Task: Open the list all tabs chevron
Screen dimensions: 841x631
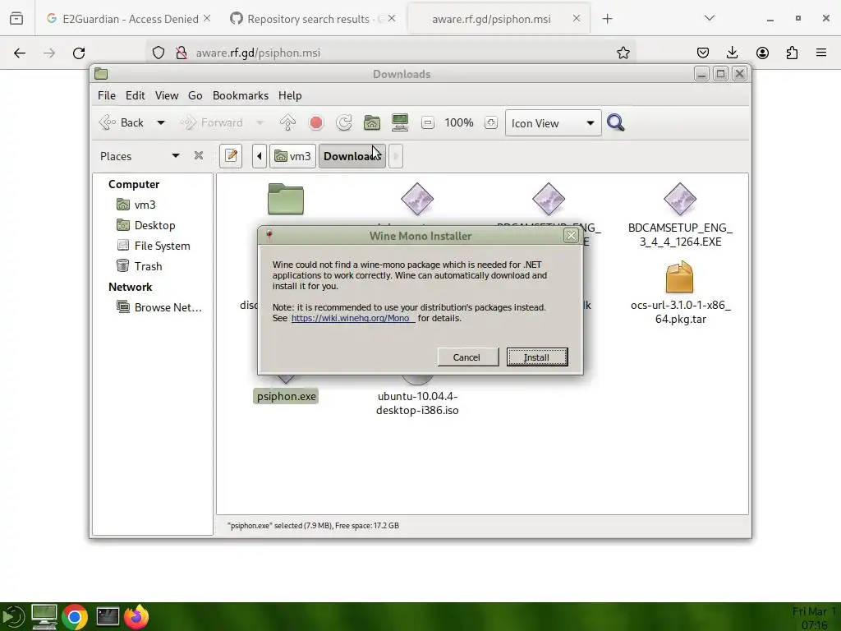Action: click(x=709, y=18)
